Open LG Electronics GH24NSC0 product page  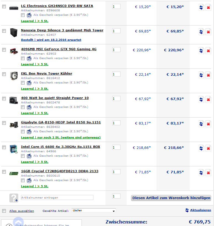pos(57,6)
